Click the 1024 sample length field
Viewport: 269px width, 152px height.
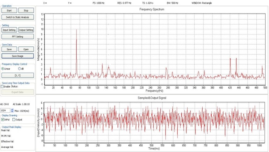click(x=5, y=110)
